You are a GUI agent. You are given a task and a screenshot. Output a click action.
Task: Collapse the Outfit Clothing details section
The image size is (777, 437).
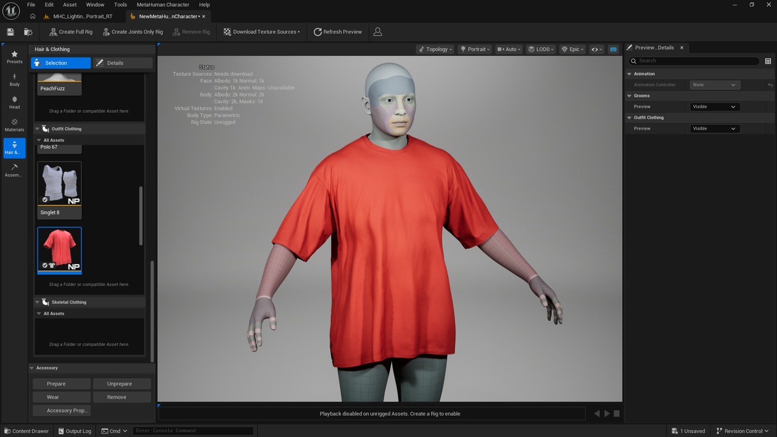pyautogui.click(x=629, y=118)
